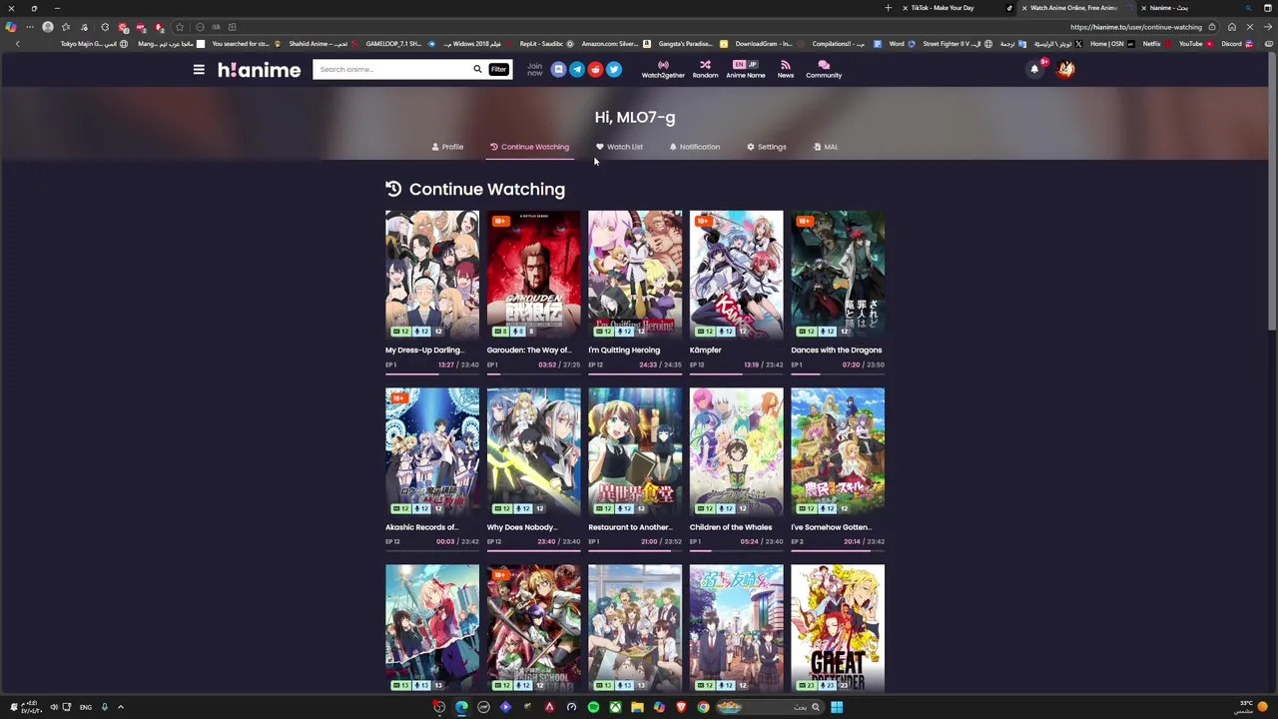Click the magnifier search icon in search box
The image size is (1278, 719).
tap(477, 69)
